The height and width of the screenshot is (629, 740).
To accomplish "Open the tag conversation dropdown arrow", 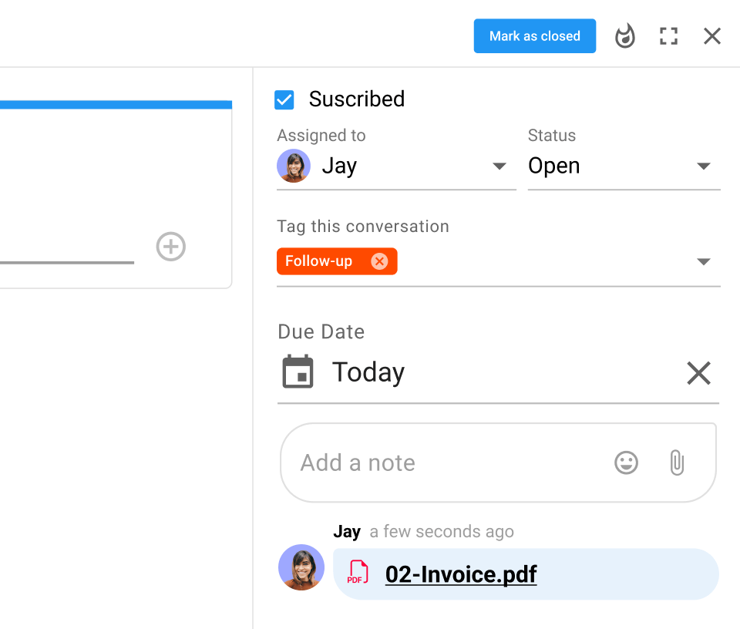I will 703,262.
